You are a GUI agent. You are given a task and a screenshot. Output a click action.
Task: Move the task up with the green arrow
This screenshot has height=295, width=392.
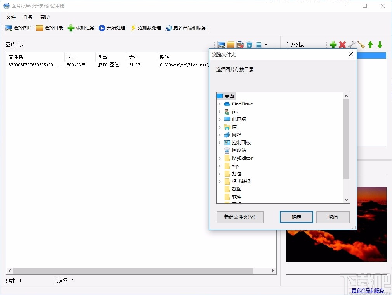click(x=370, y=44)
